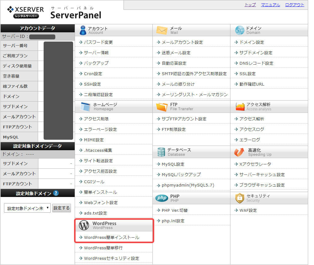The width and height of the screenshot is (314, 265).
Task: Click the Mail envelope icon
Action: coord(162,30)
